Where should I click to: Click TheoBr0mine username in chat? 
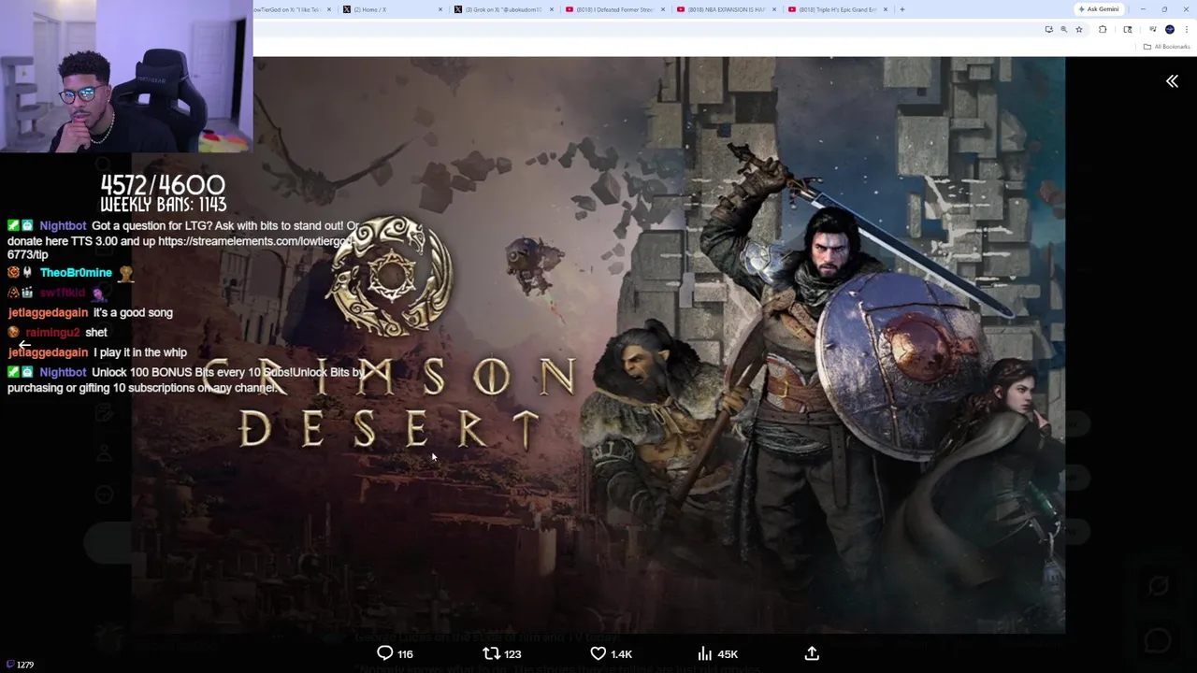point(76,273)
